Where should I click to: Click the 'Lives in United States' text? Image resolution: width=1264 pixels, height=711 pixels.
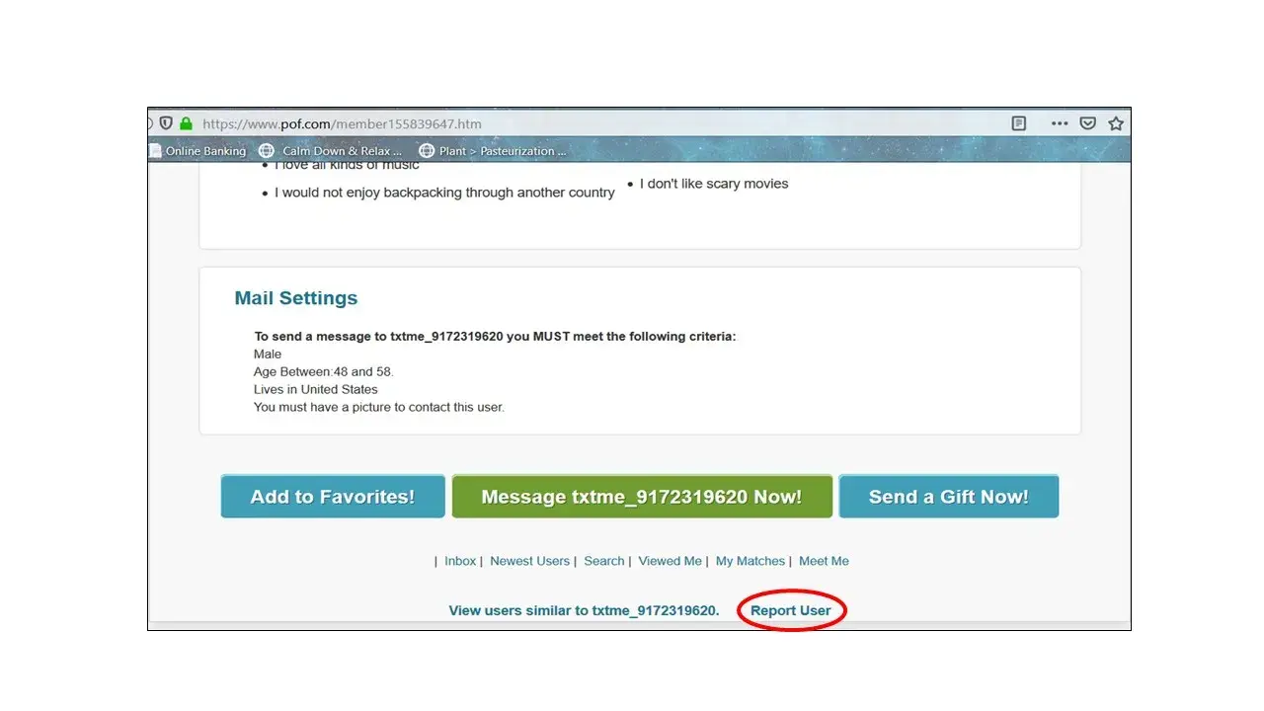(x=316, y=390)
